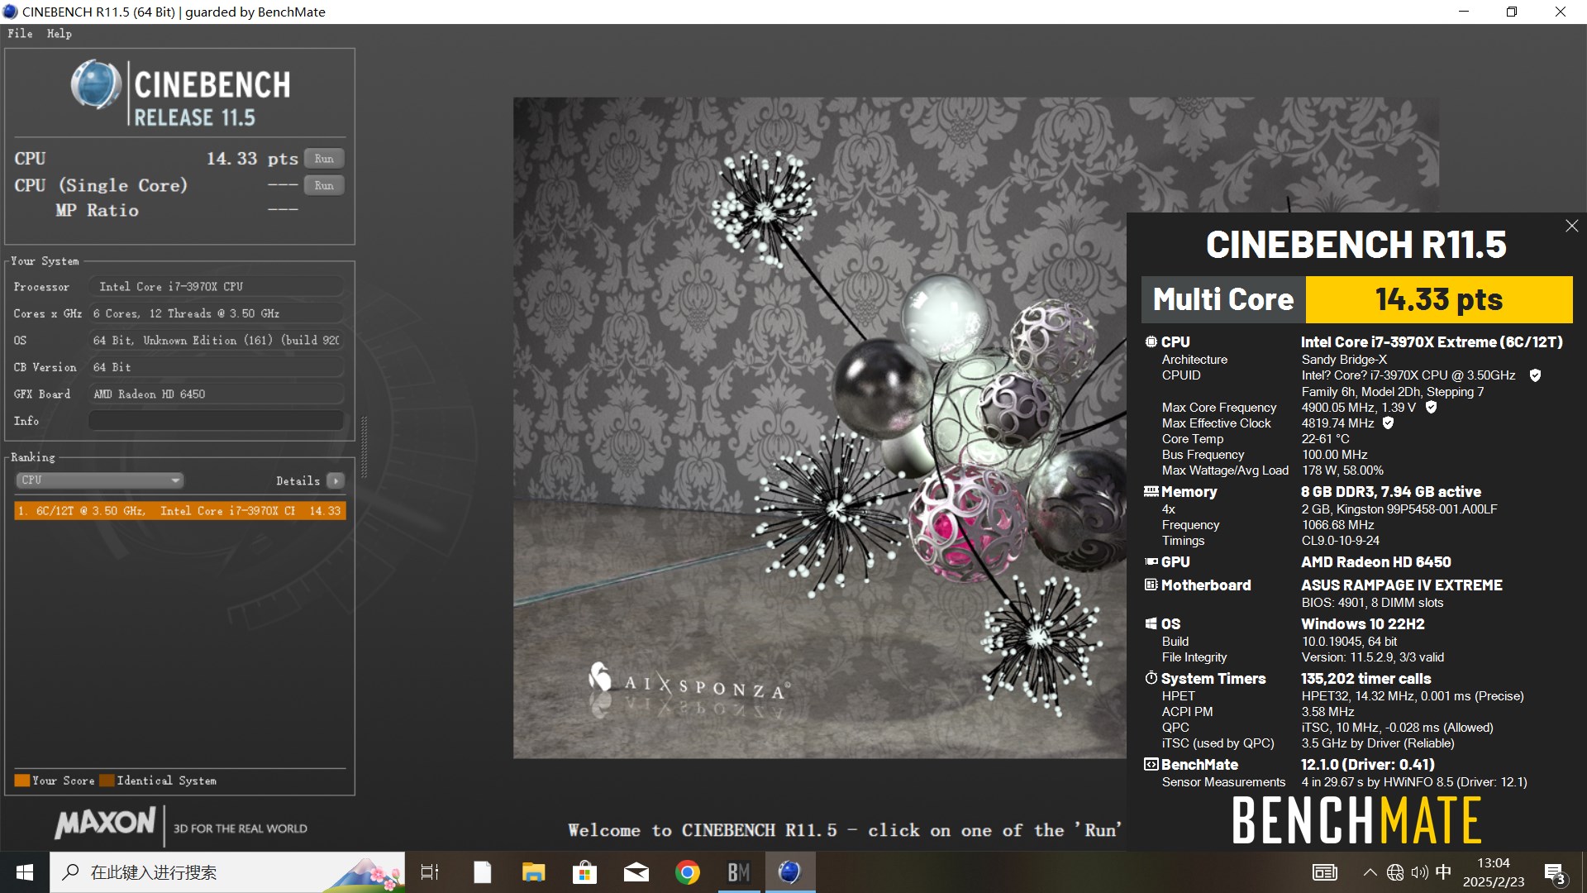Click the Memory icon in BenchMate panel

click(1151, 491)
